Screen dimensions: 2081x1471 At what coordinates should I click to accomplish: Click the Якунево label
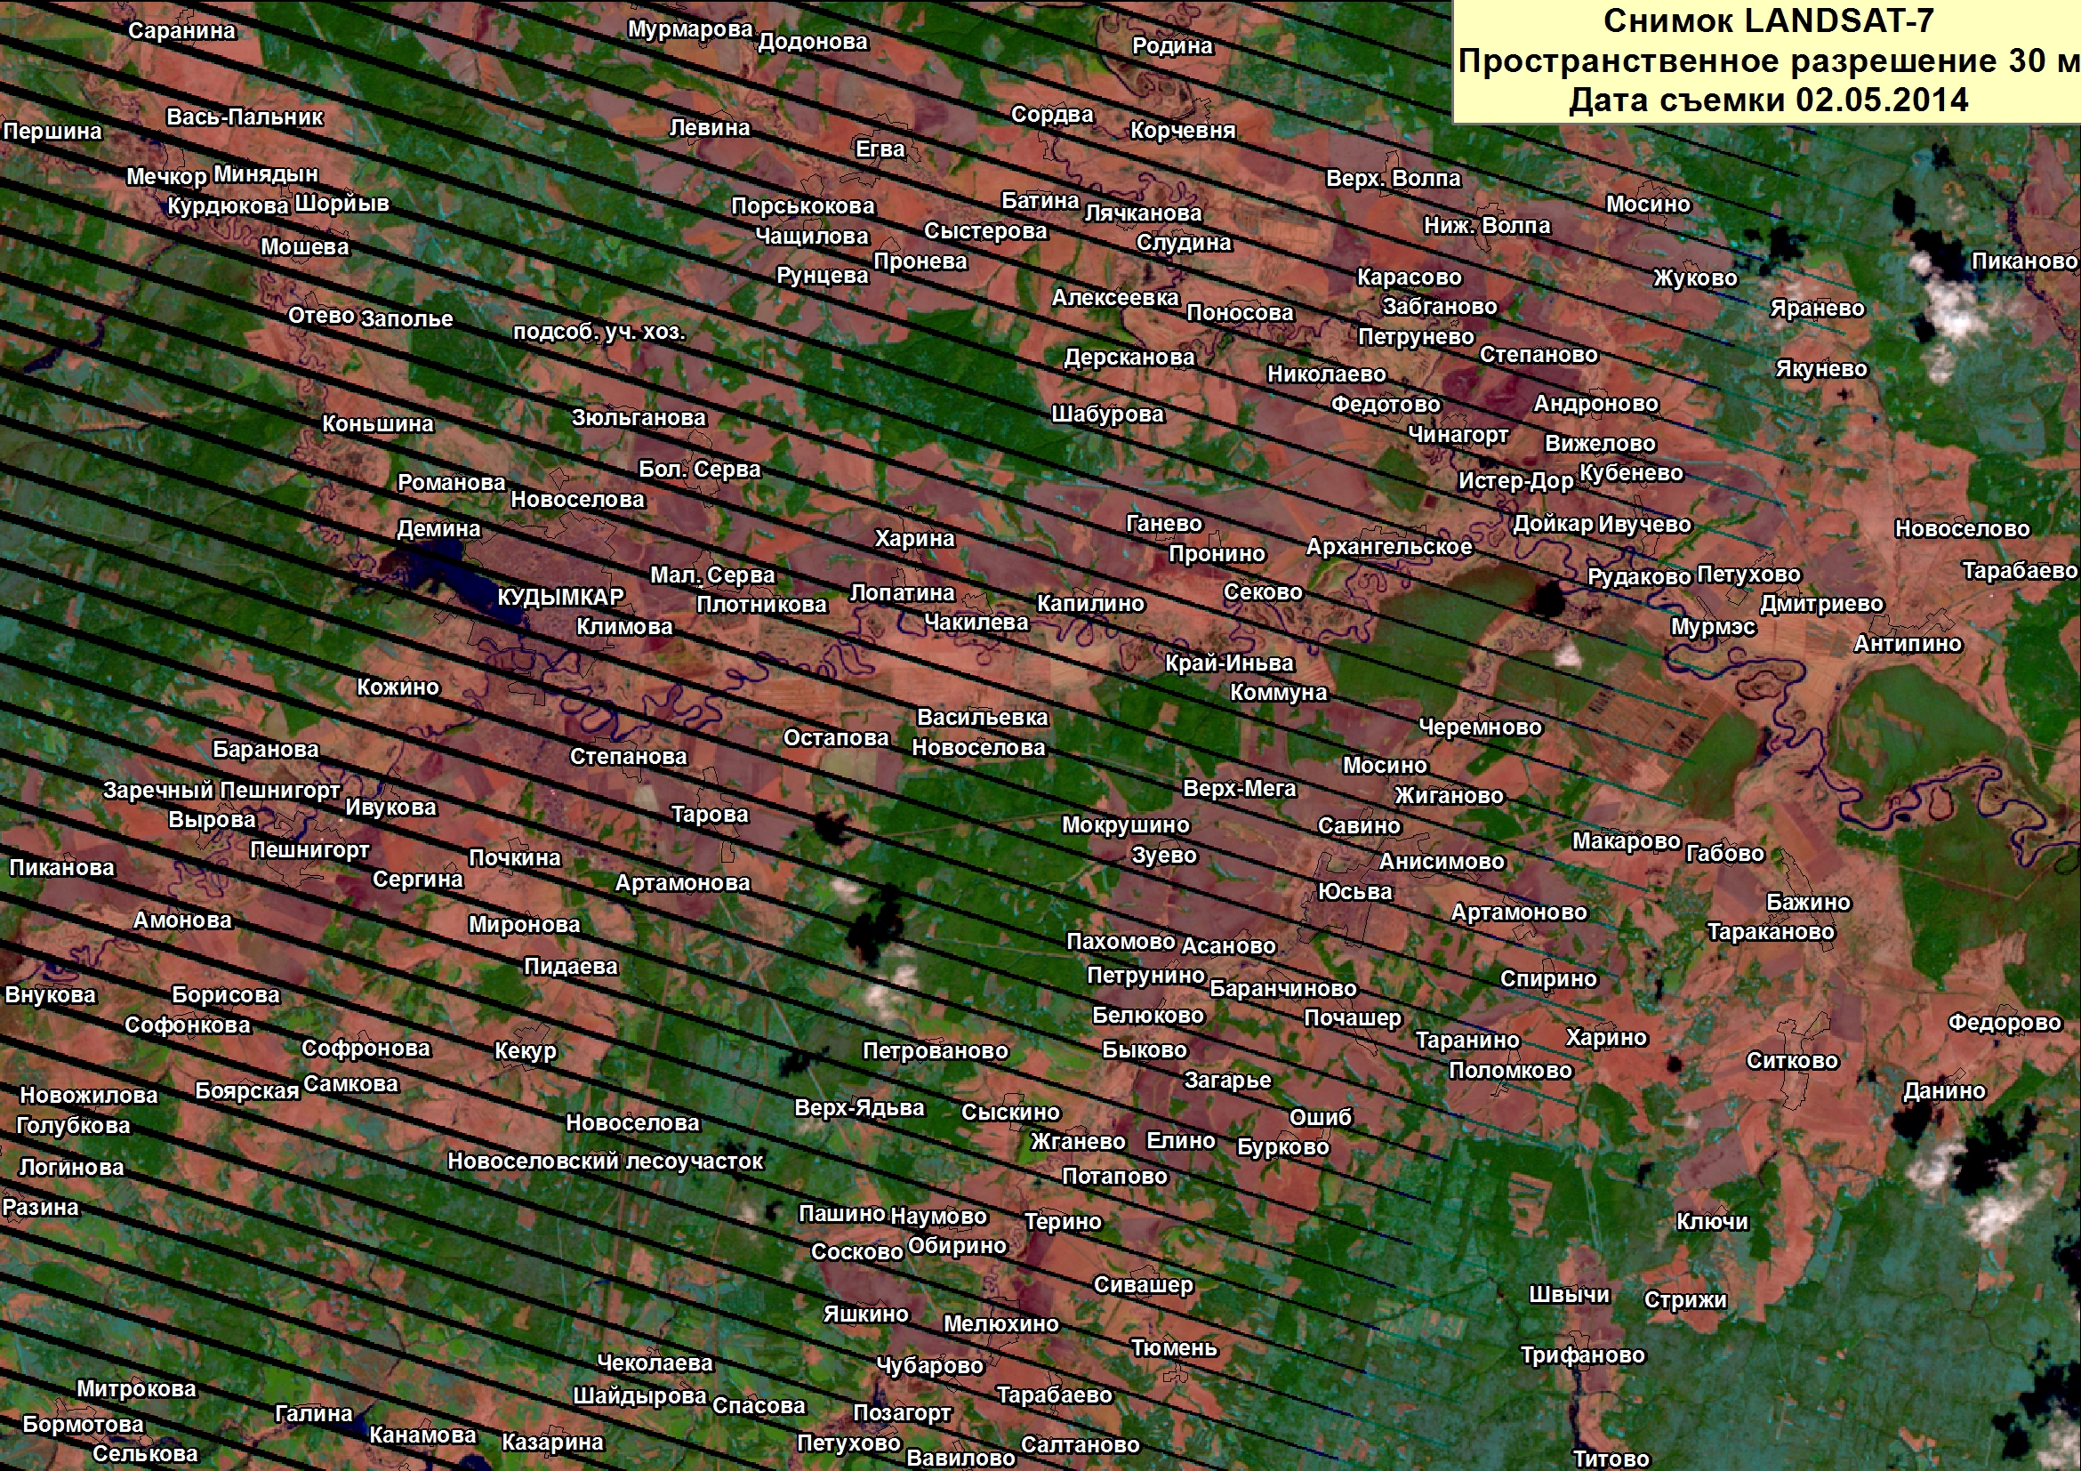[1822, 369]
